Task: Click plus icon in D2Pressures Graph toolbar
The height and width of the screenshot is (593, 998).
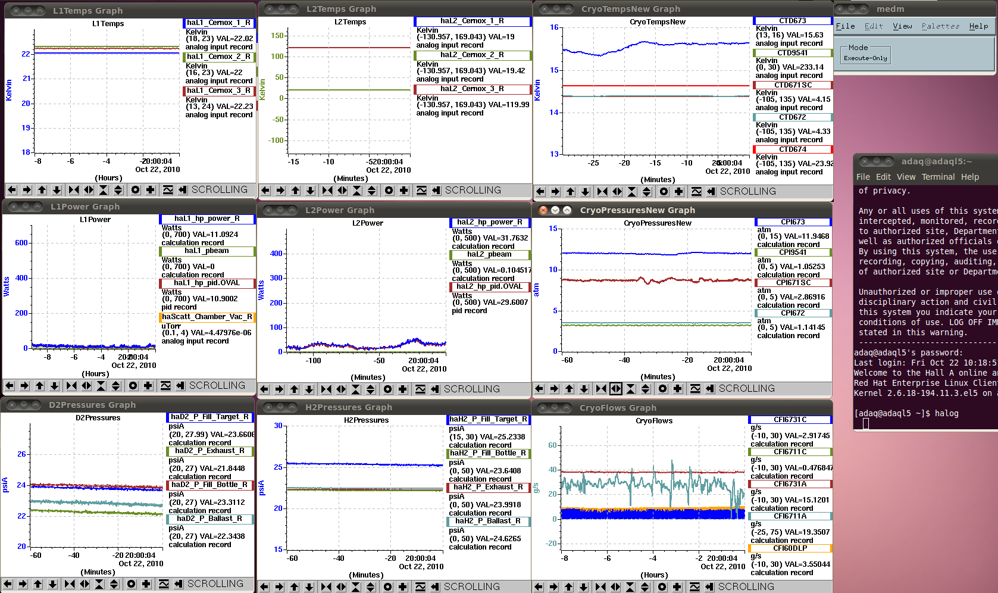Action: point(146,584)
